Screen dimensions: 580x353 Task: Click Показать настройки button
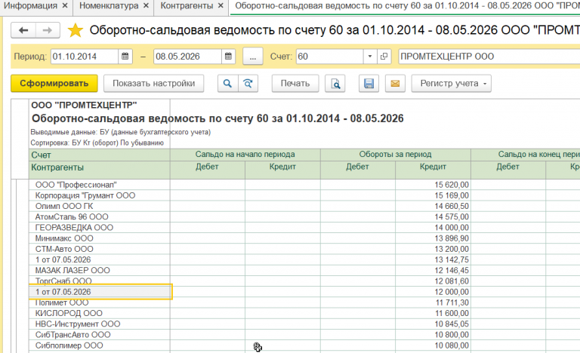(x=153, y=84)
